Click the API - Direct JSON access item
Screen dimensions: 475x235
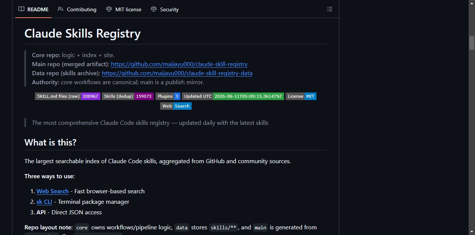(x=69, y=212)
